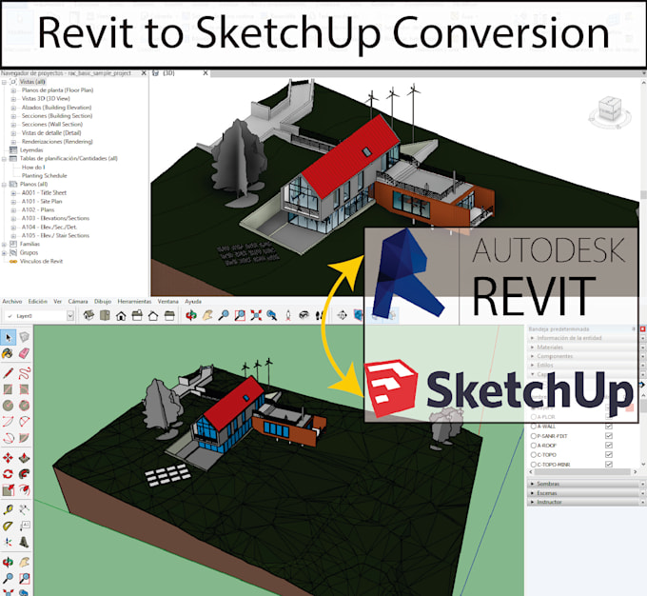This screenshot has height=596, width=647.
Task: Choose the pink Eraser tool
Action: click(25, 353)
